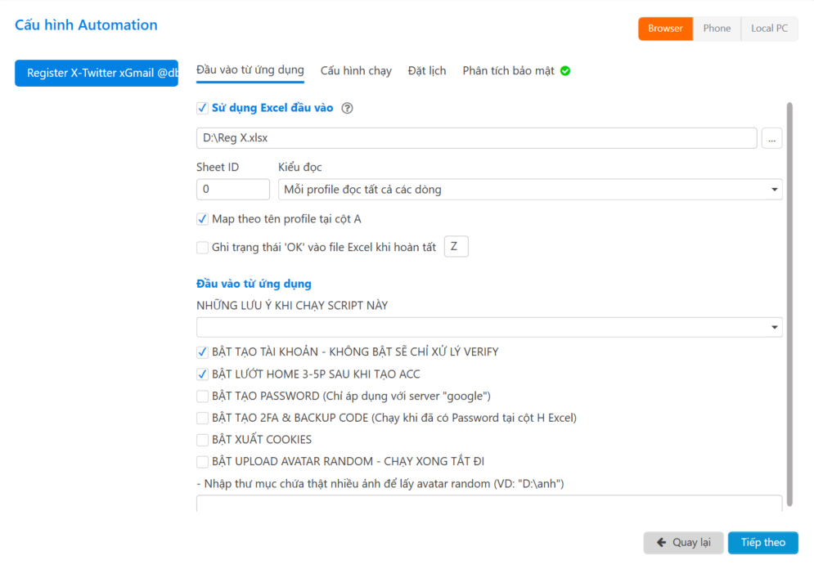Click the Sheet ID input field

click(x=232, y=190)
